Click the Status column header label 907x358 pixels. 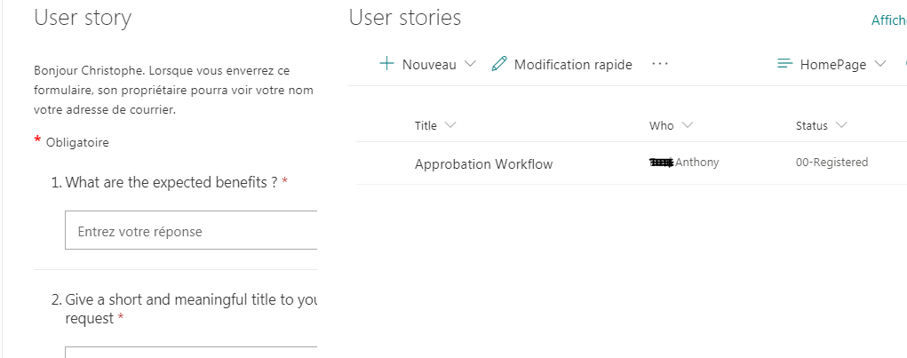(x=811, y=126)
